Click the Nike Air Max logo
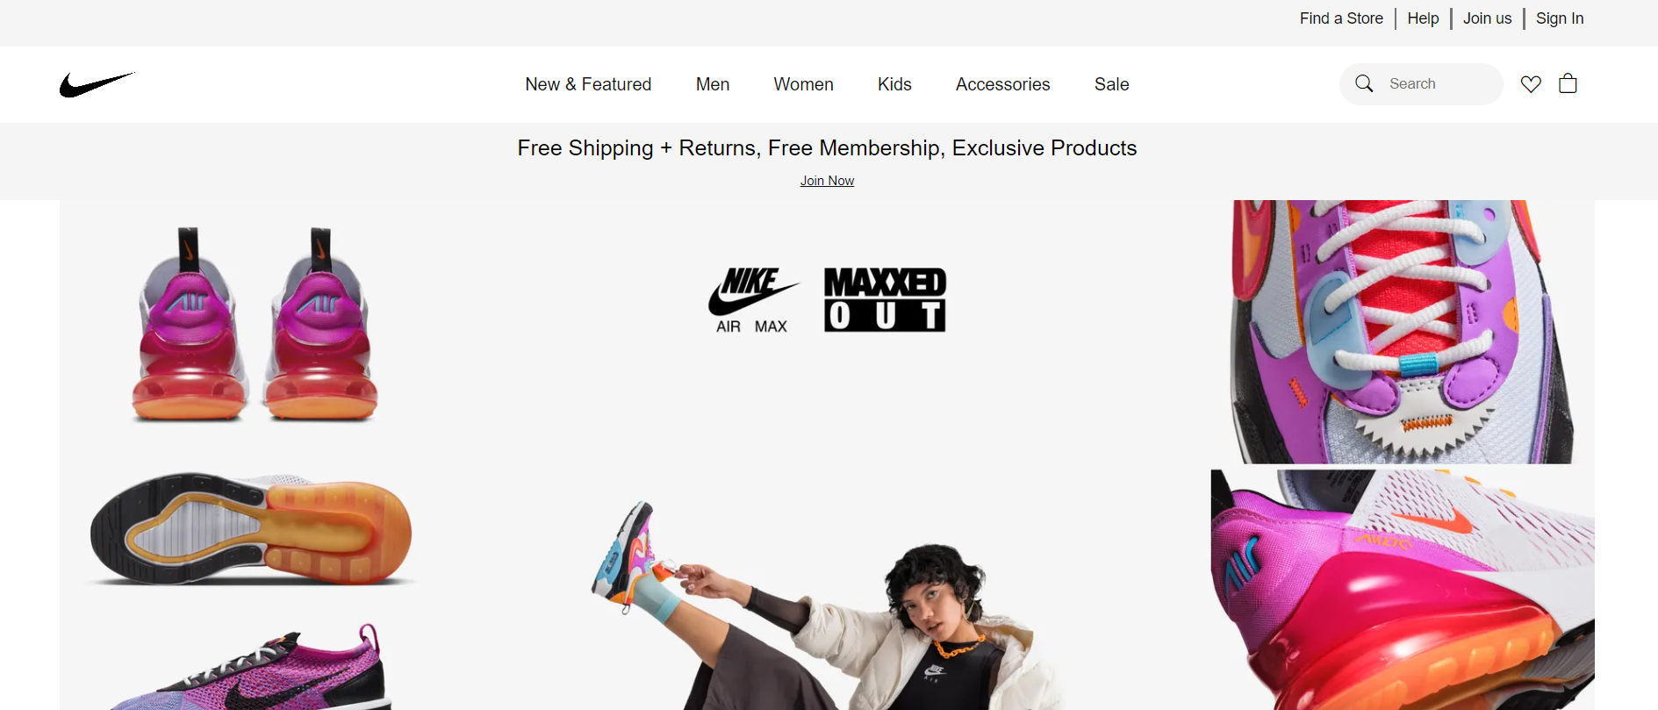The image size is (1658, 710). (x=753, y=301)
